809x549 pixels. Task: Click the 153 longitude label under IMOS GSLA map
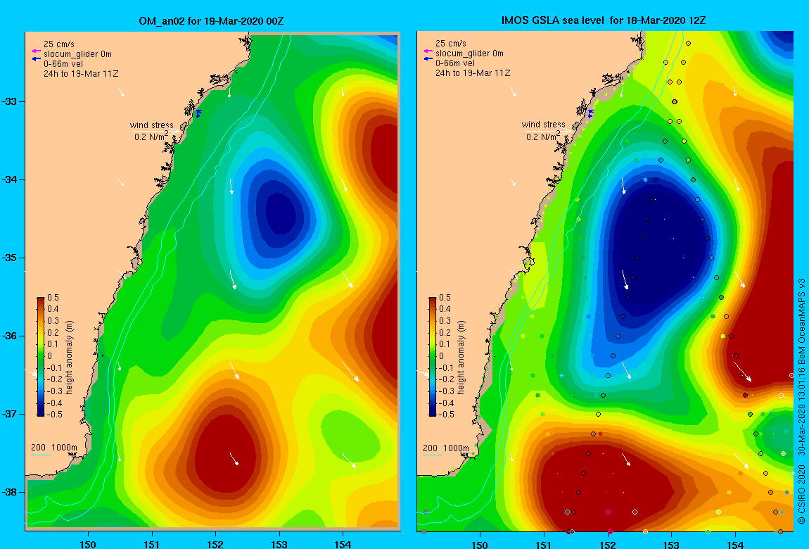click(x=670, y=544)
